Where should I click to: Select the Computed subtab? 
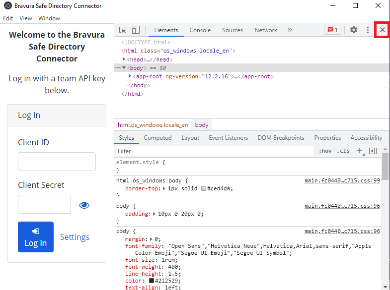pos(157,138)
